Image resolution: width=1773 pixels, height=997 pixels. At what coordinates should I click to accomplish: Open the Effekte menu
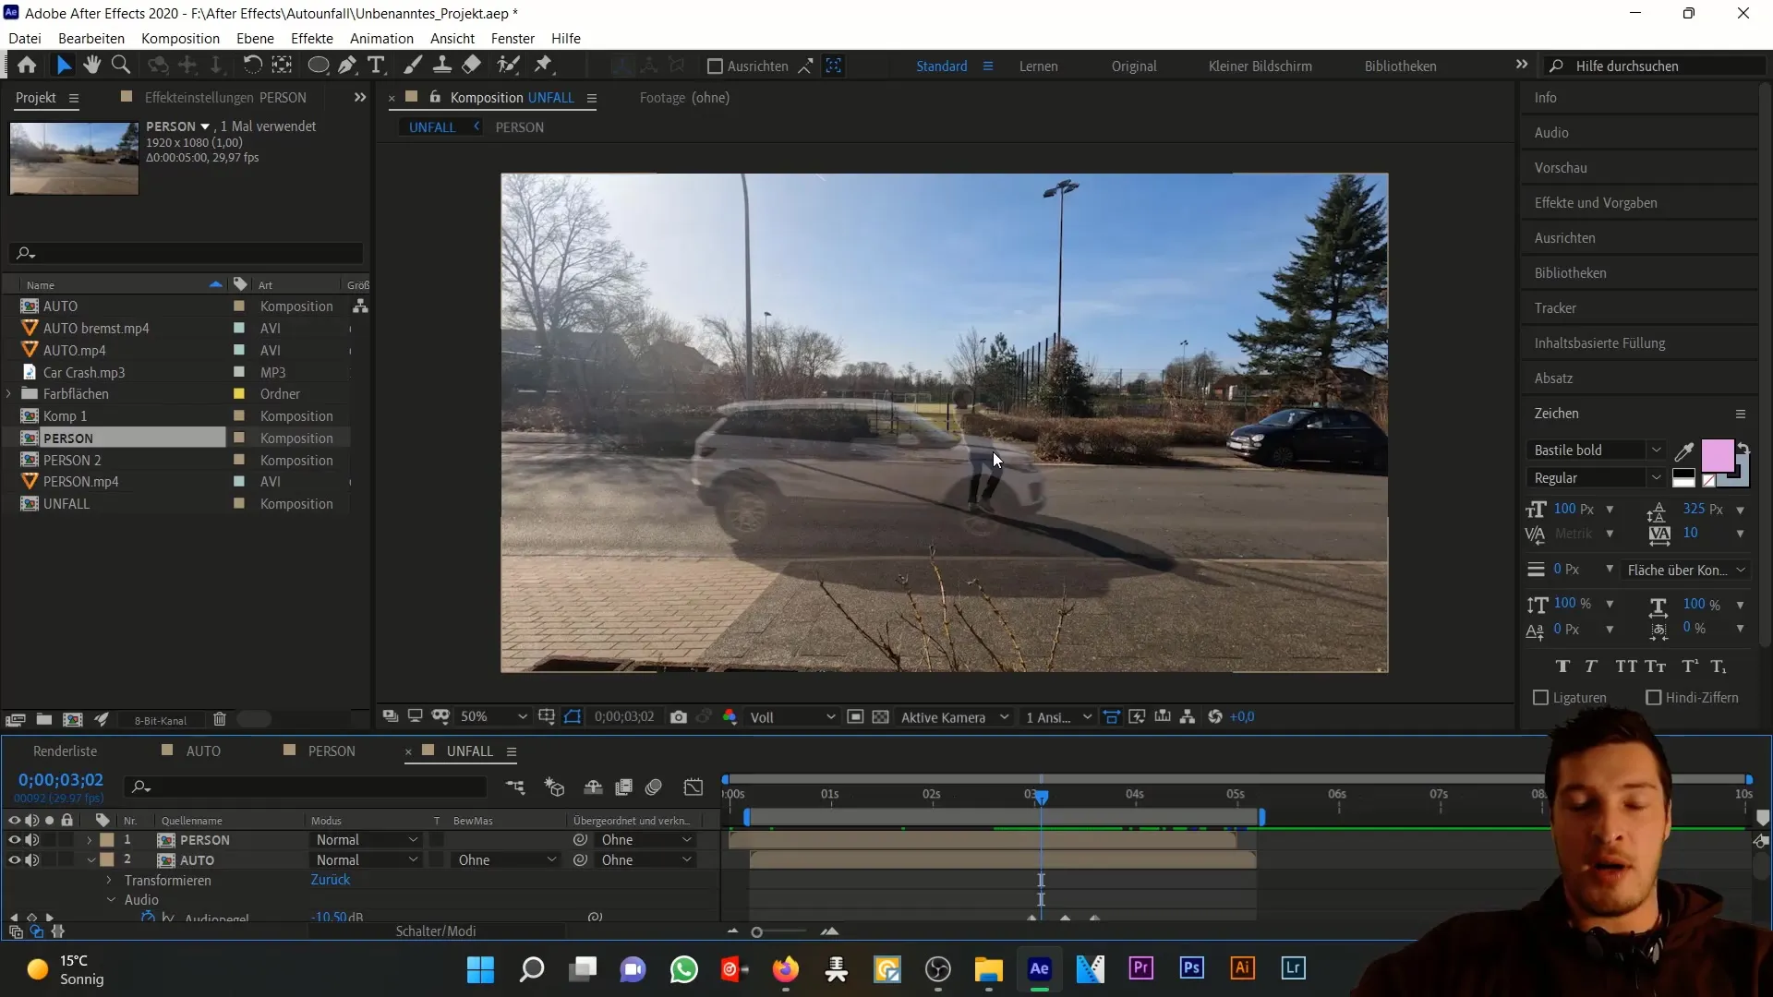tap(312, 39)
